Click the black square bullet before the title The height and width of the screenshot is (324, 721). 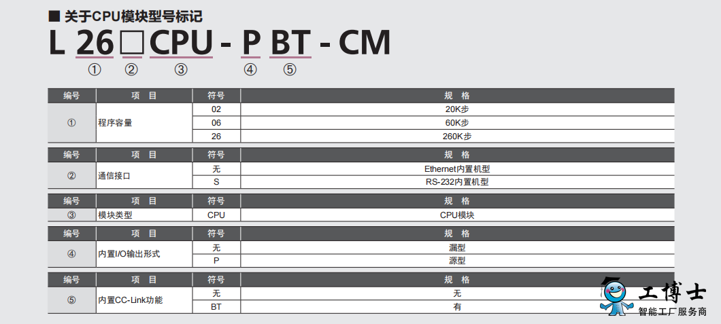pyautogui.click(x=54, y=17)
